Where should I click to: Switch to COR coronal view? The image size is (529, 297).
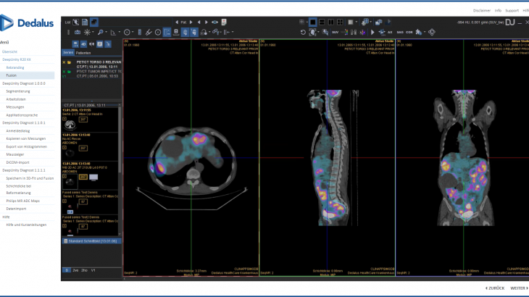point(410,33)
